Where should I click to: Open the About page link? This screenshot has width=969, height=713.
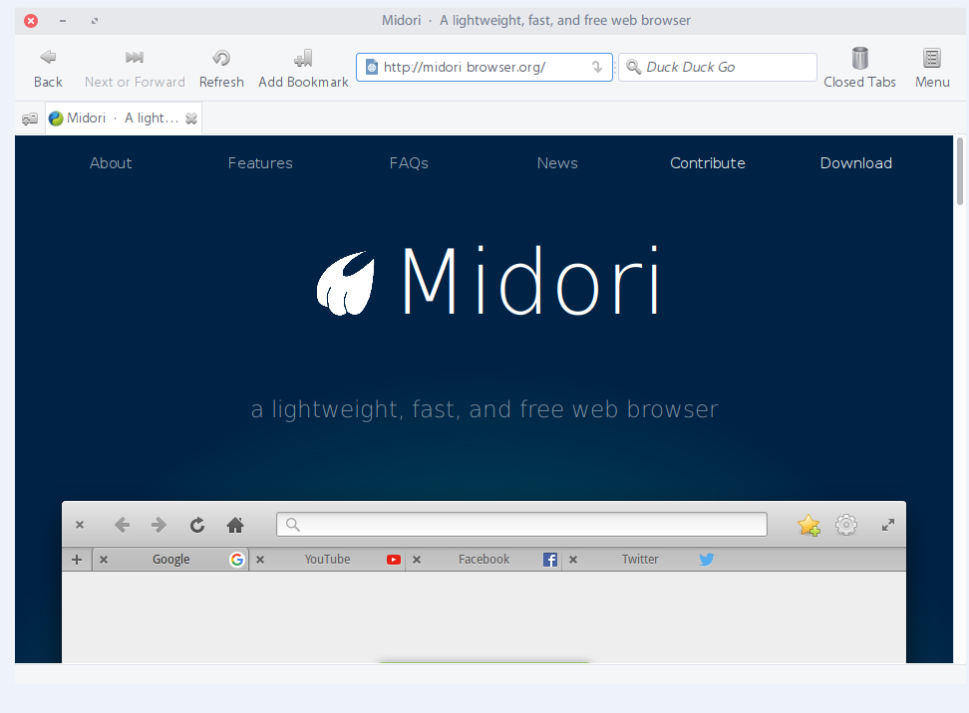coord(111,163)
